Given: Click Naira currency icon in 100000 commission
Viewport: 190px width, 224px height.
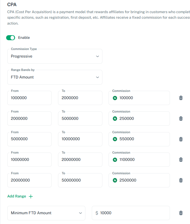Looking at the screenshot, I should click(x=115, y=98).
